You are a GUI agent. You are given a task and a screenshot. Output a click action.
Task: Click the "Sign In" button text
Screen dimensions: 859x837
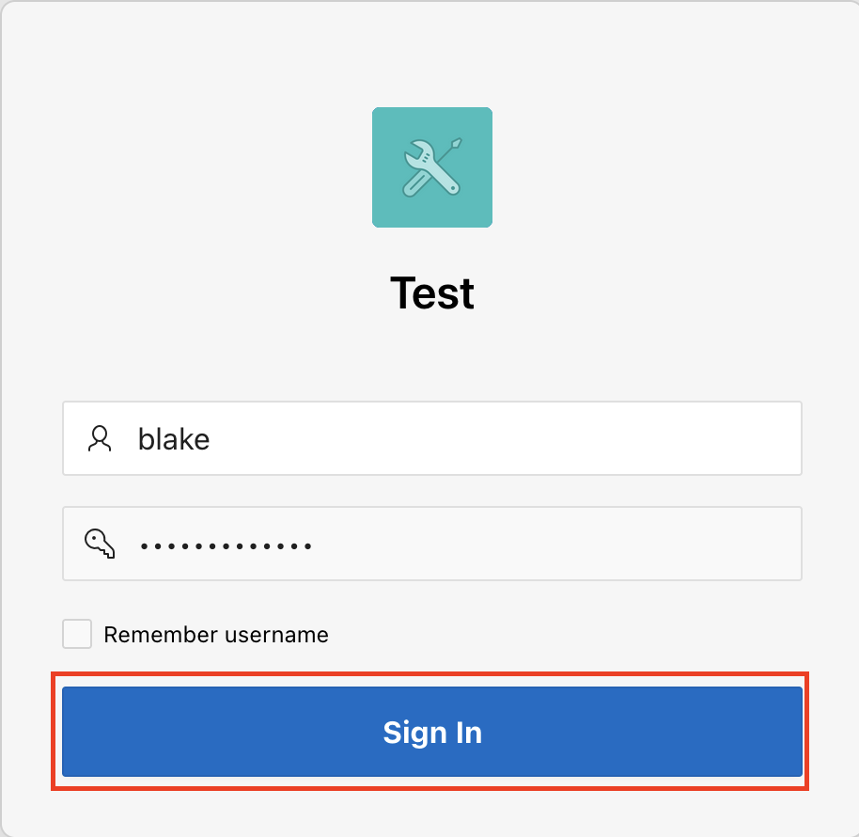point(432,733)
